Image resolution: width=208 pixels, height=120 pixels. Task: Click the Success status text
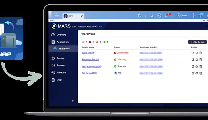click(122, 66)
